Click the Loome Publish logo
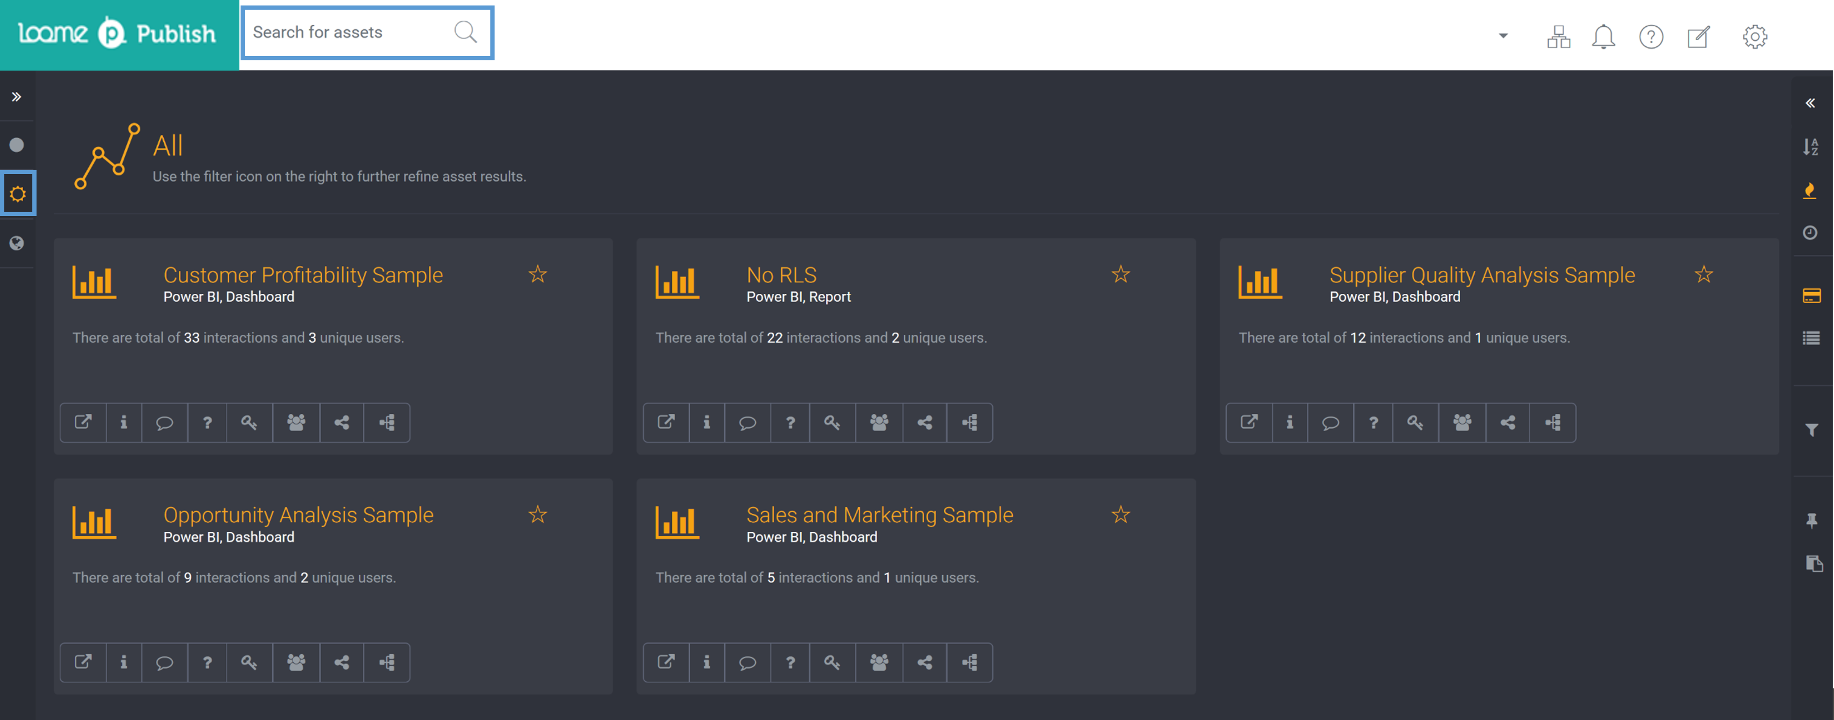The width and height of the screenshot is (1834, 720). click(118, 33)
